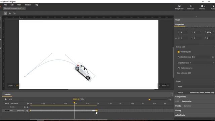Click the Position tolerance value field

tap(201, 57)
